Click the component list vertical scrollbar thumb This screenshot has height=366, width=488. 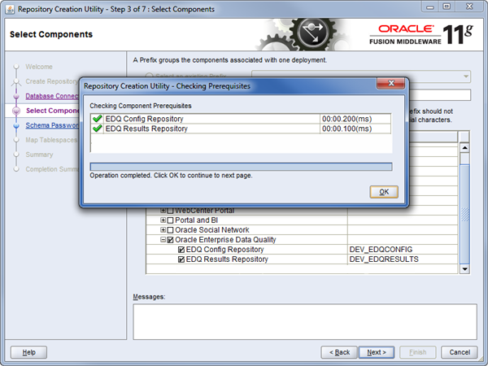[464, 214]
